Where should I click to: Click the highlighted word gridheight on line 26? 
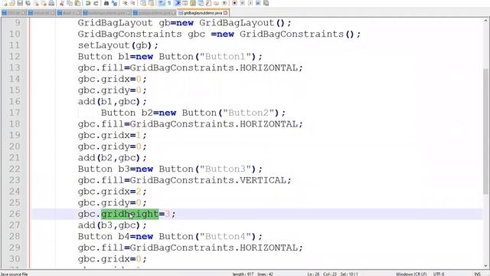click(130, 214)
